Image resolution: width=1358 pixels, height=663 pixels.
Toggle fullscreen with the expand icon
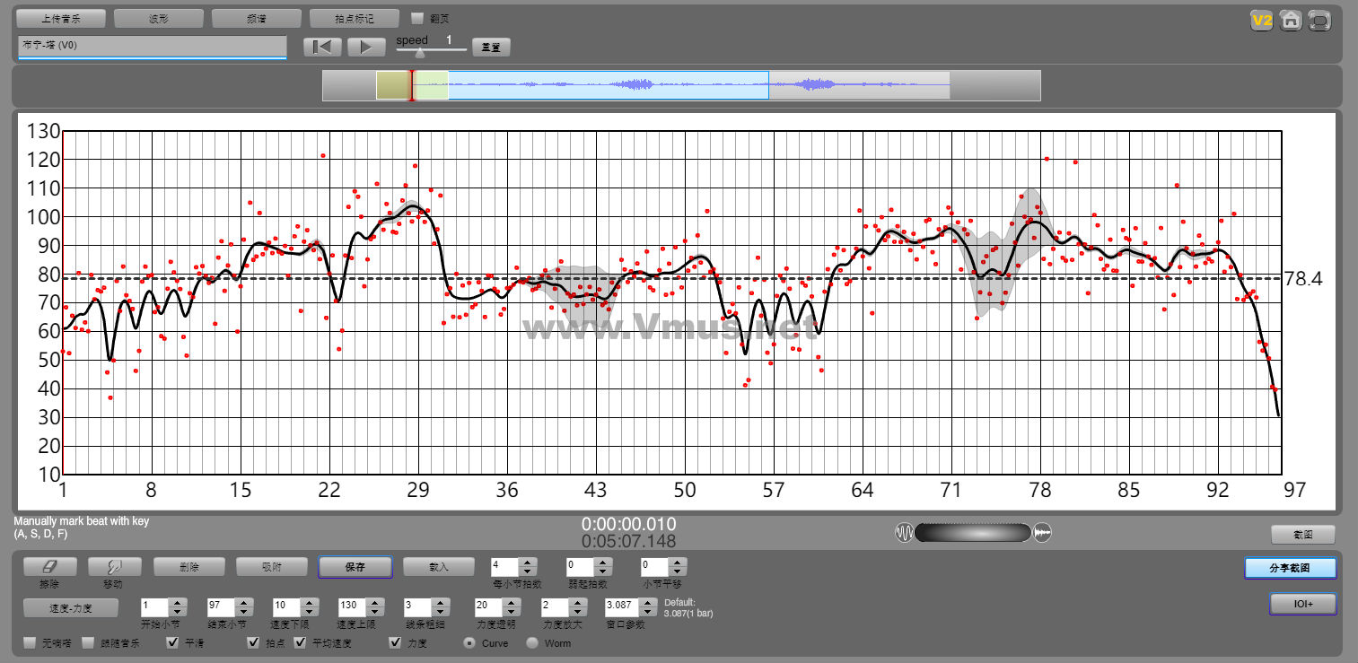pos(1319,20)
